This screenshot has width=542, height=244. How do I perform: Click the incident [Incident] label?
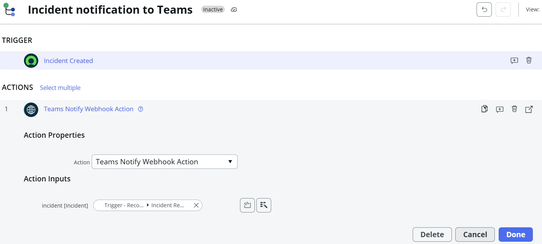(x=65, y=206)
